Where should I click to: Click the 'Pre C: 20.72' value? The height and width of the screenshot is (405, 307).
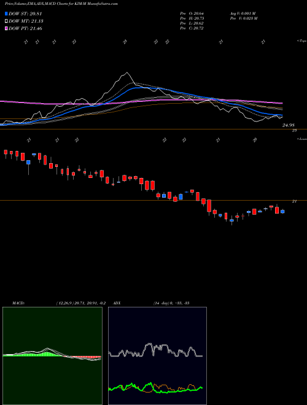coord(192,28)
